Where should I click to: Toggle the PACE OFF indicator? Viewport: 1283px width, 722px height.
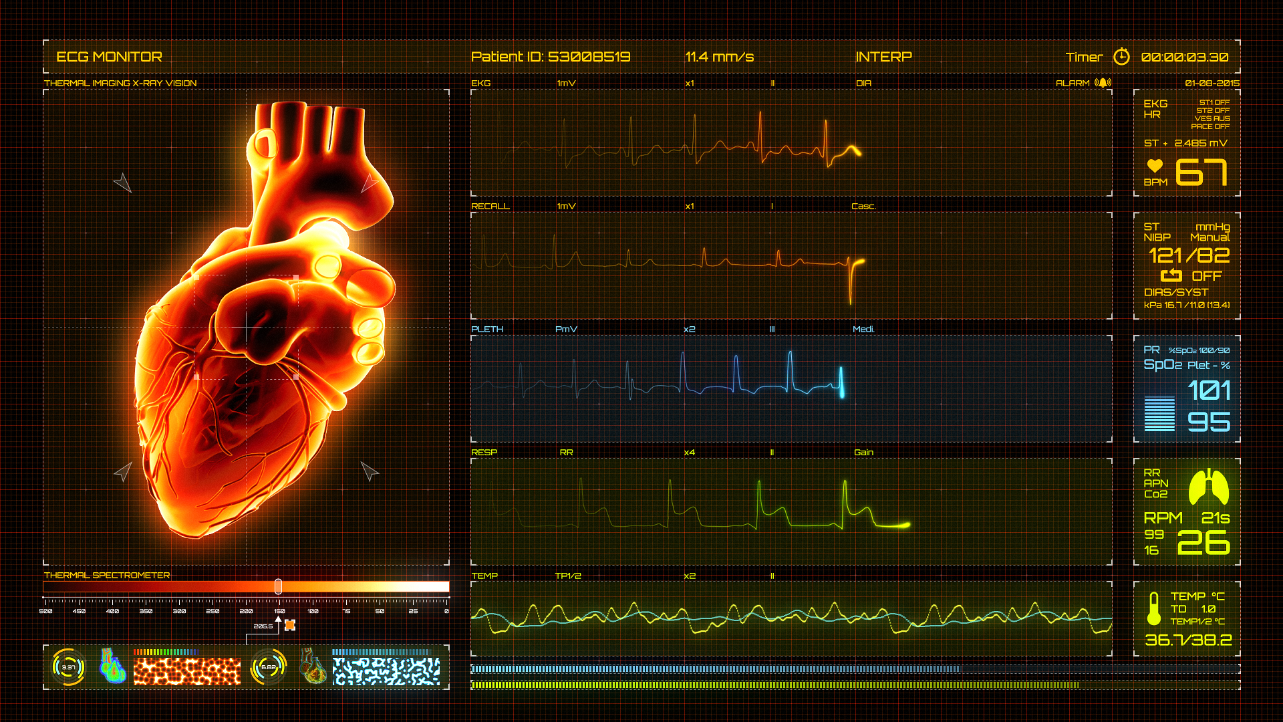pyautogui.click(x=1210, y=126)
